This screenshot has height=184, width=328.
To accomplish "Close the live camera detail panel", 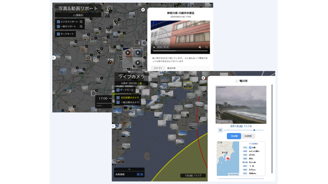I will [x=203, y=78].
